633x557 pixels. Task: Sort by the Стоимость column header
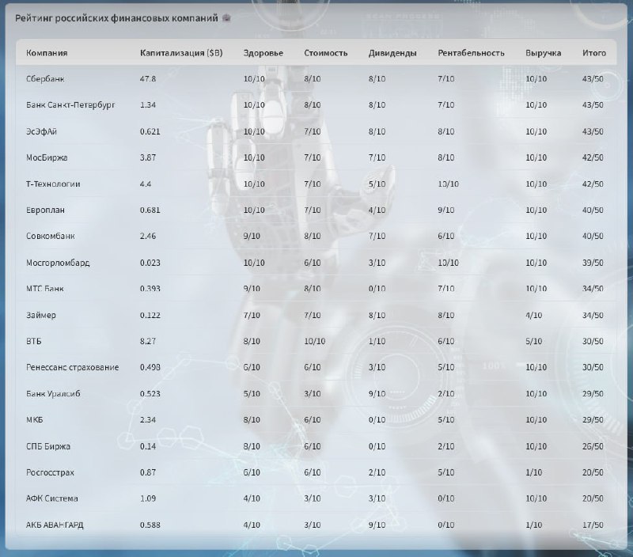tap(326, 53)
